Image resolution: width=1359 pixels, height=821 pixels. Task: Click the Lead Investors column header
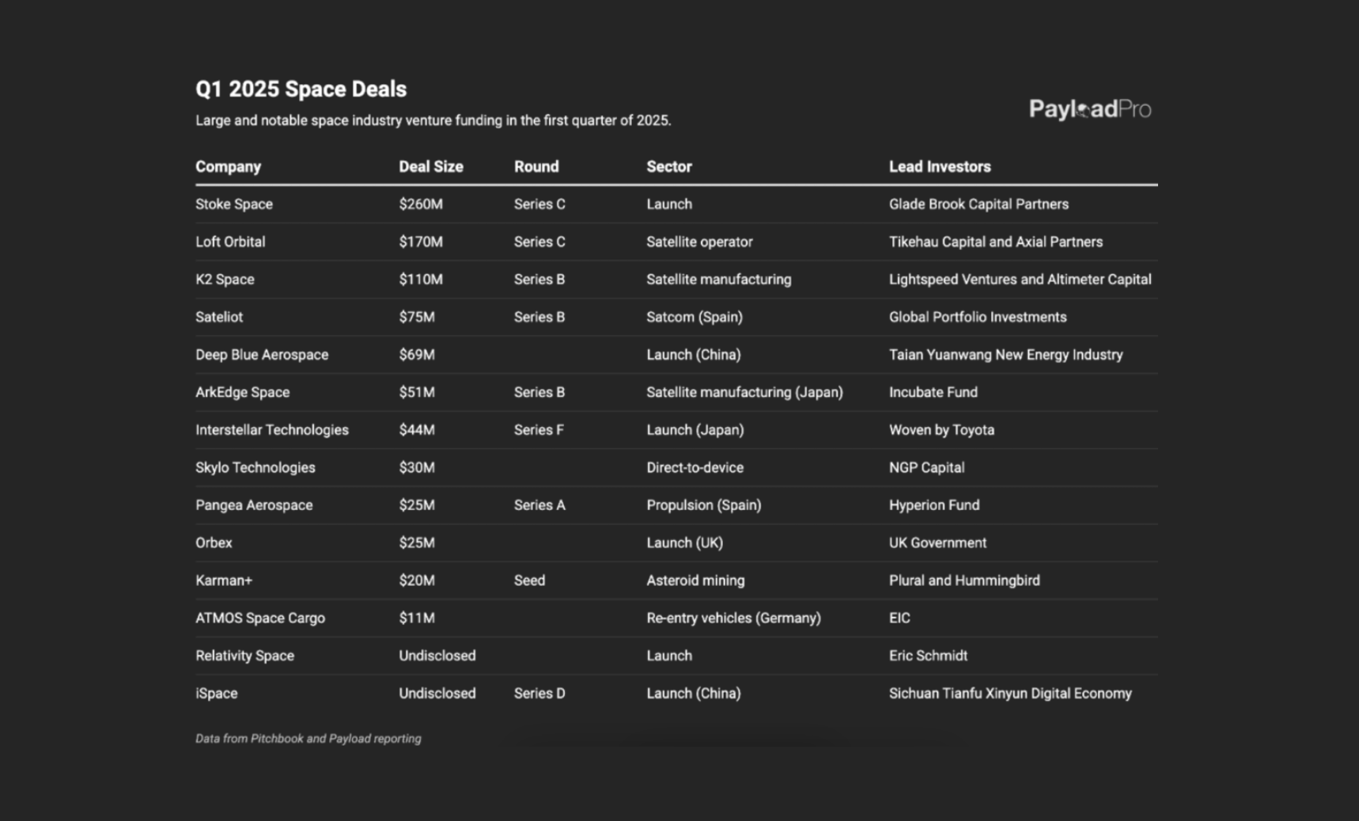pos(940,167)
